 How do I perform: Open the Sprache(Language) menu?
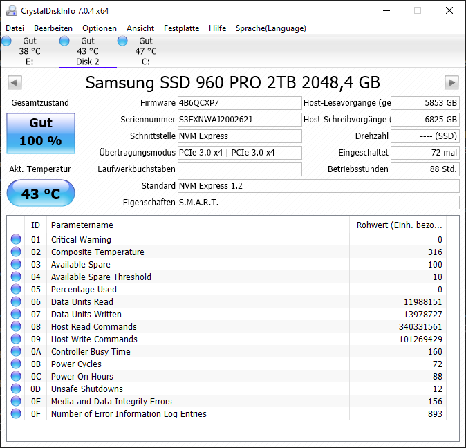click(270, 28)
